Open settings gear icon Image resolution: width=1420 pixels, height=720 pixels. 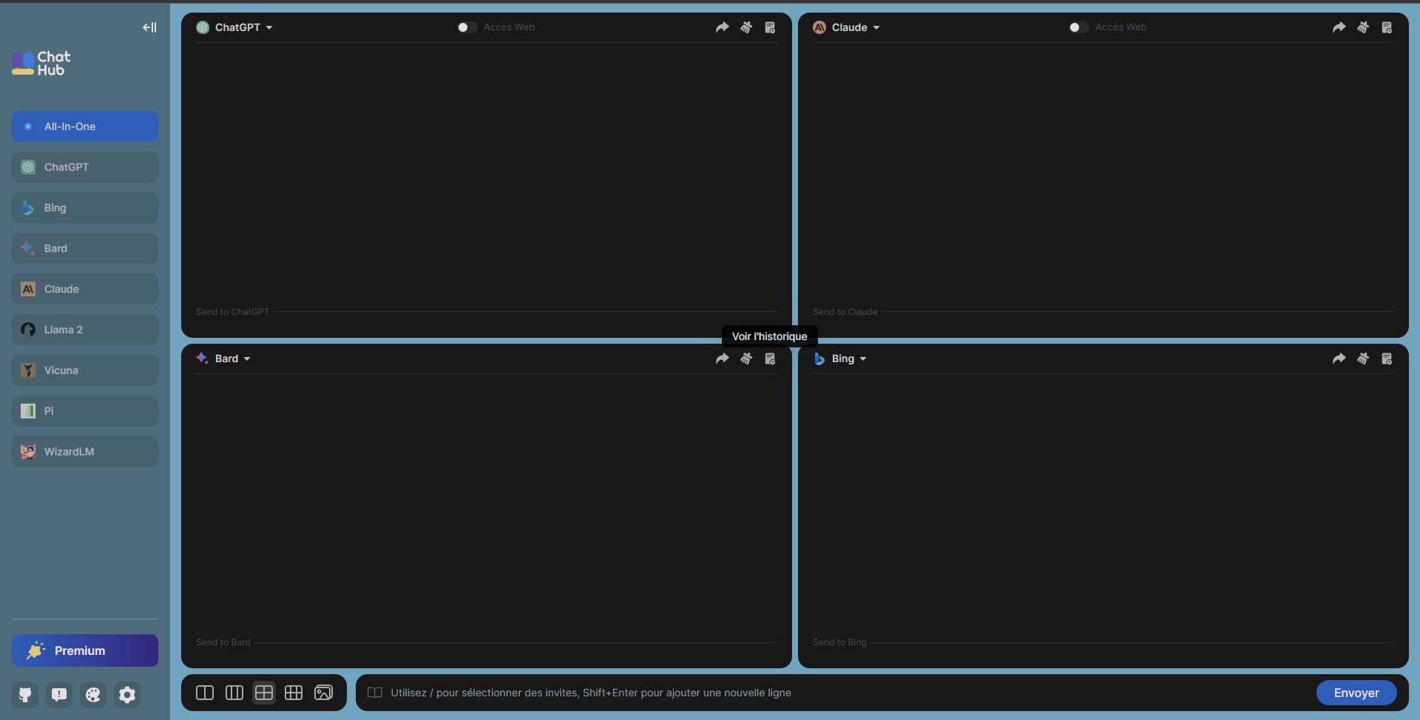tap(127, 695)
